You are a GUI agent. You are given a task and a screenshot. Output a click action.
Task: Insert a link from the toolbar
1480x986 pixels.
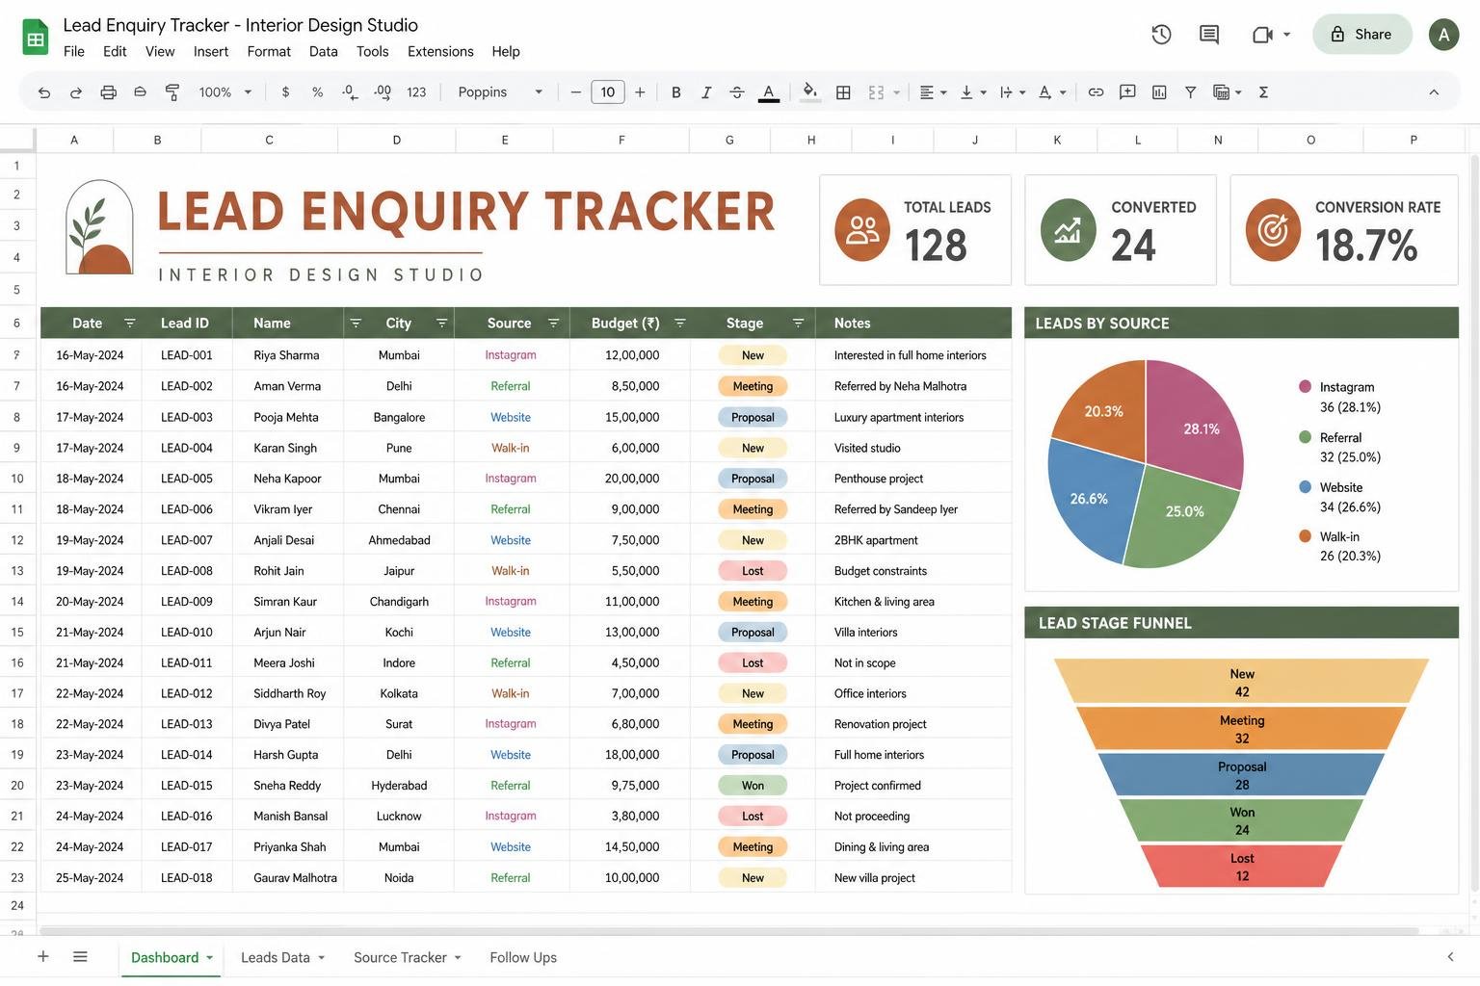pos(1096,92)
